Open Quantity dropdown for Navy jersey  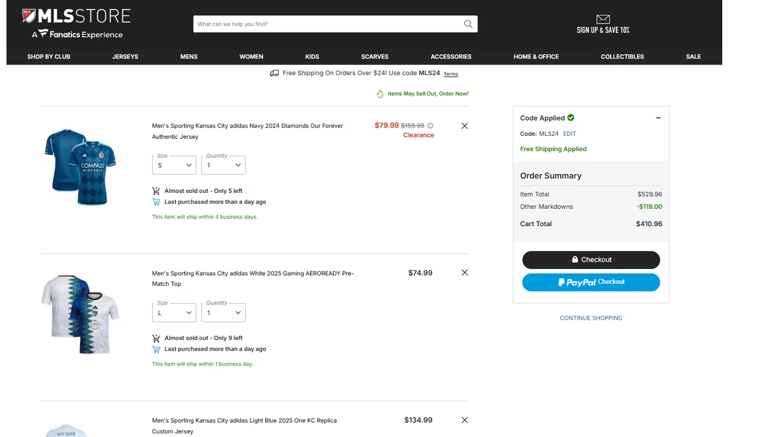223,165
